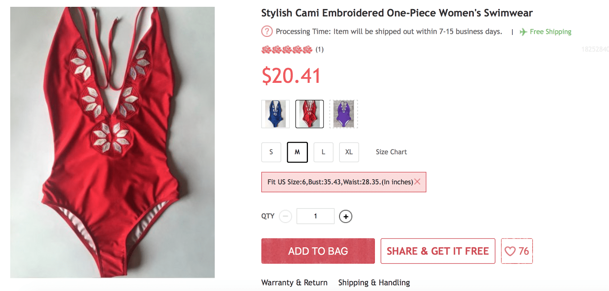Open the Warranty & Return tab

click(x=294, y=283)
